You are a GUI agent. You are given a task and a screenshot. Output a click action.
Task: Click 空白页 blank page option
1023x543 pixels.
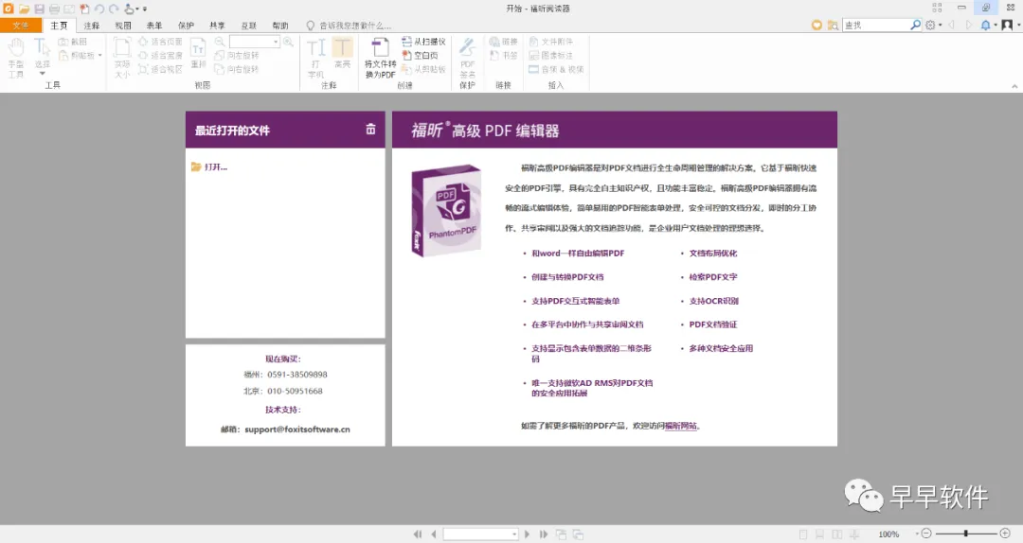pyautogui.click(x=421, y=56)
